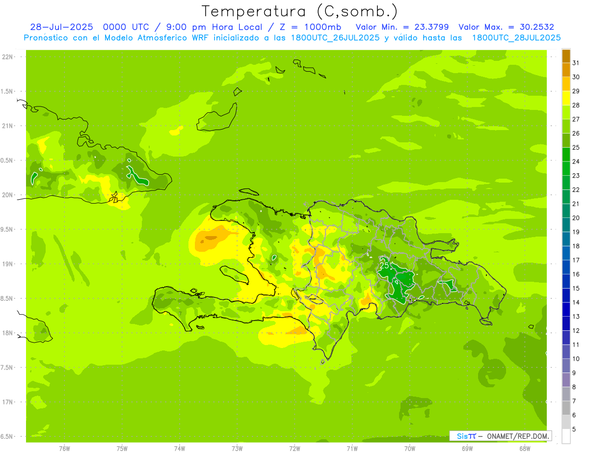The width and height of the screenshot is (589, 455).
Task: Click the '21N' latitude axis label
Action: click(7, 126)
